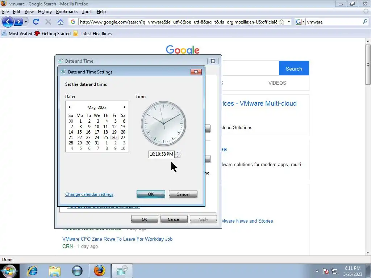Click Action Center flag tray icon
This screenshot has width=371, height=278.
(326, 271)
